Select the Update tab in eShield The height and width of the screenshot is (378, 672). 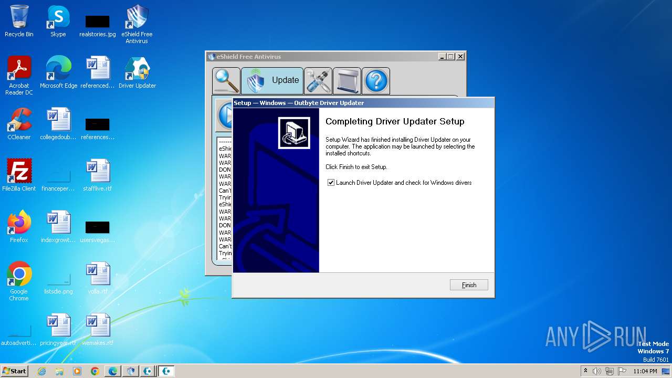[272, 80]
